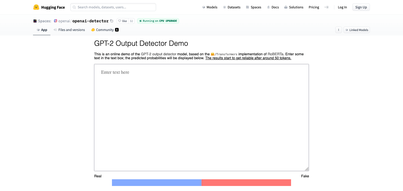Click the blue Real probability bar
Screen dimensions: 403x191
point(157,183)
